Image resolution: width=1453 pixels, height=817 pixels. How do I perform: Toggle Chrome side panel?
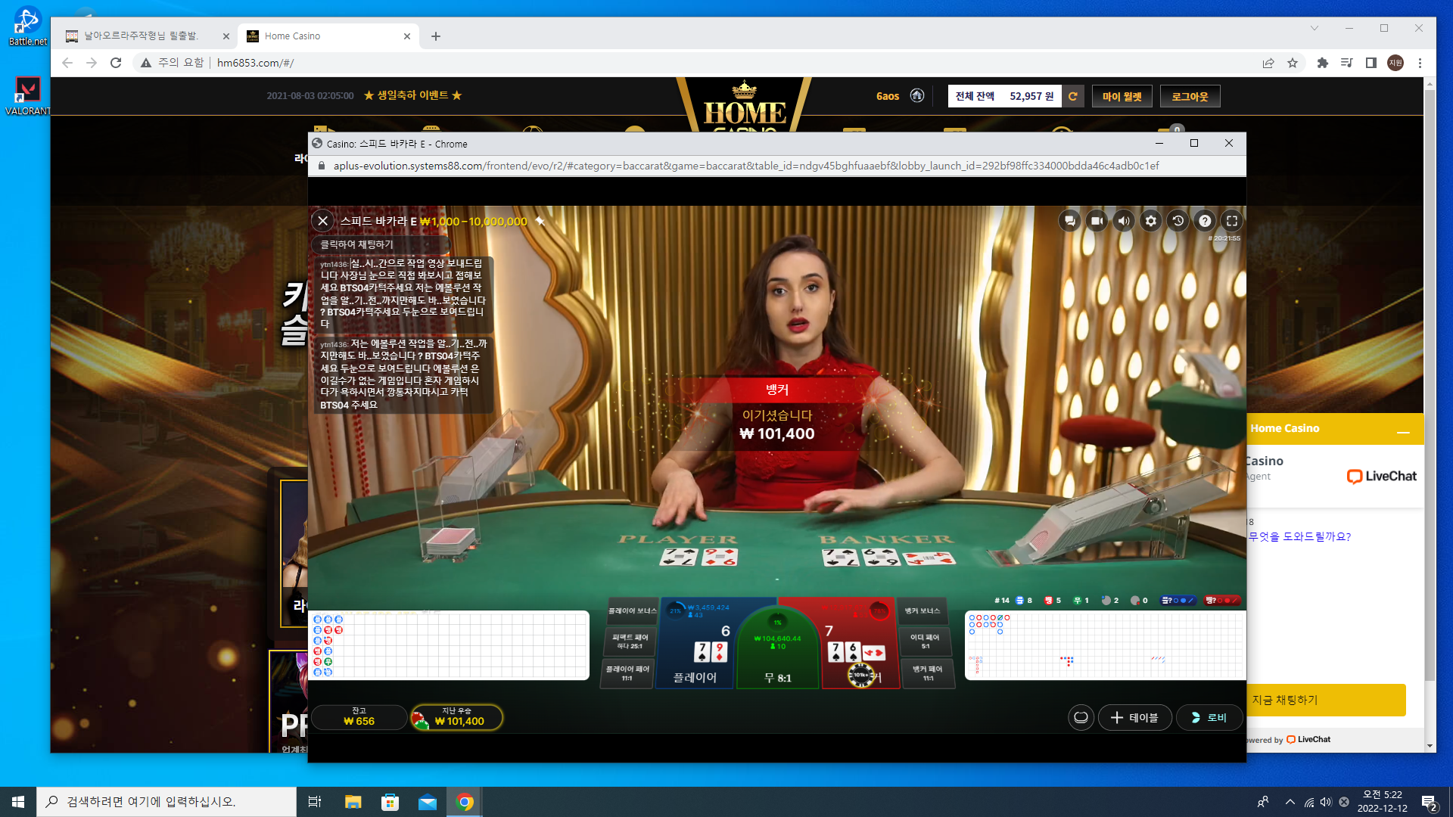coord(1371,63)
